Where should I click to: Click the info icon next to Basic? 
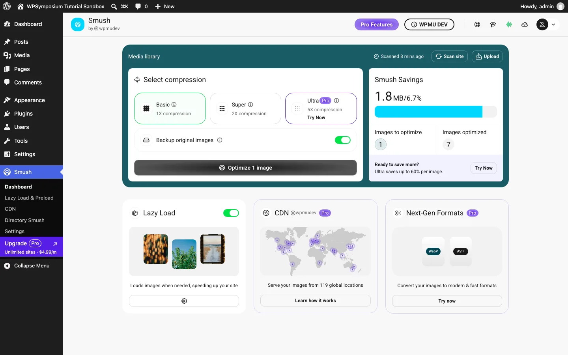[174, 105]
